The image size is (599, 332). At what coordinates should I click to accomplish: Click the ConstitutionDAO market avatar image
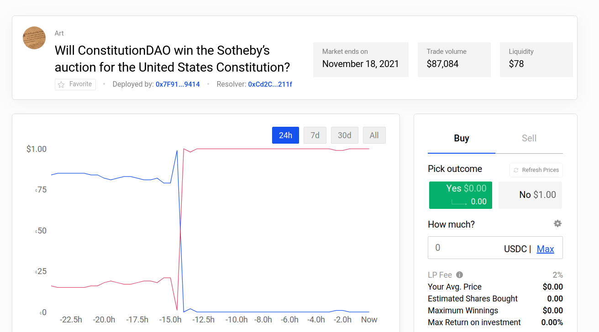click(x=34, y=38)
